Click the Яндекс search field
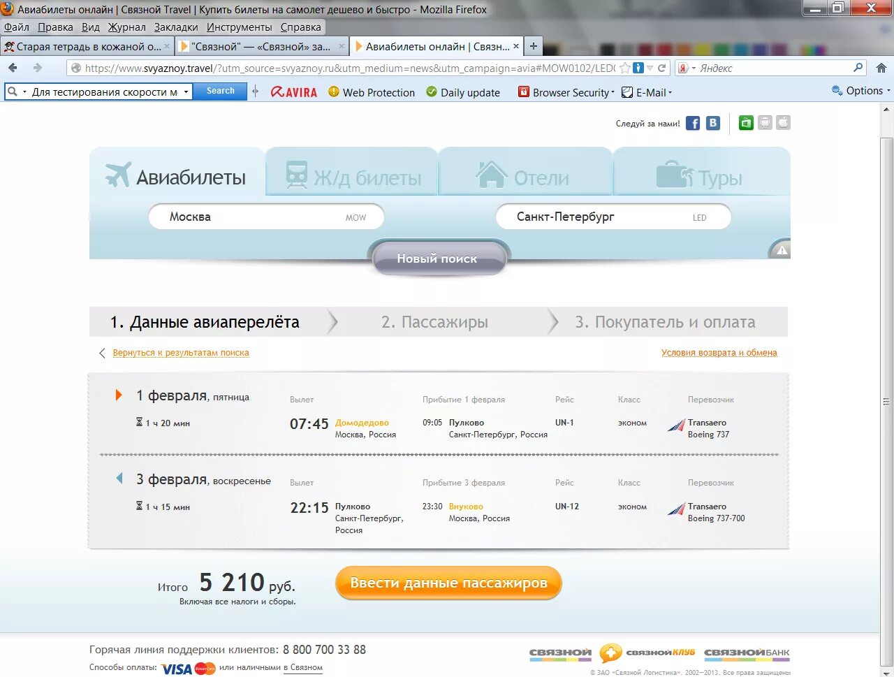Viewport: 894px width, 677px height. [775, 68]
